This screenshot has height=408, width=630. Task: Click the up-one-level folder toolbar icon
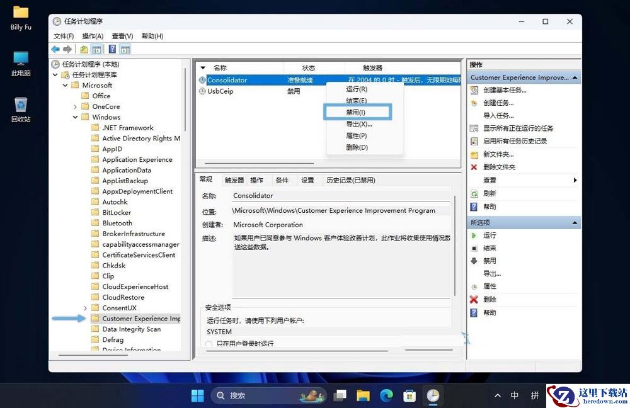(x=84, y=49)
